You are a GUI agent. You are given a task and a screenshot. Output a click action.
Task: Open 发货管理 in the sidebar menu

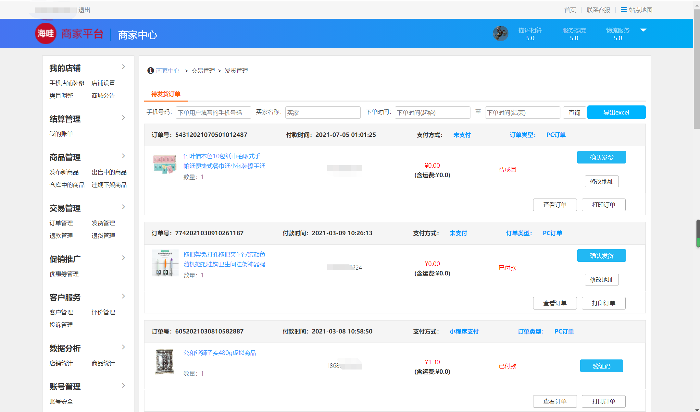103,223
